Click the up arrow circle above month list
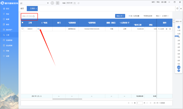Screen dimensions: 183x109 tap(179, 27)
